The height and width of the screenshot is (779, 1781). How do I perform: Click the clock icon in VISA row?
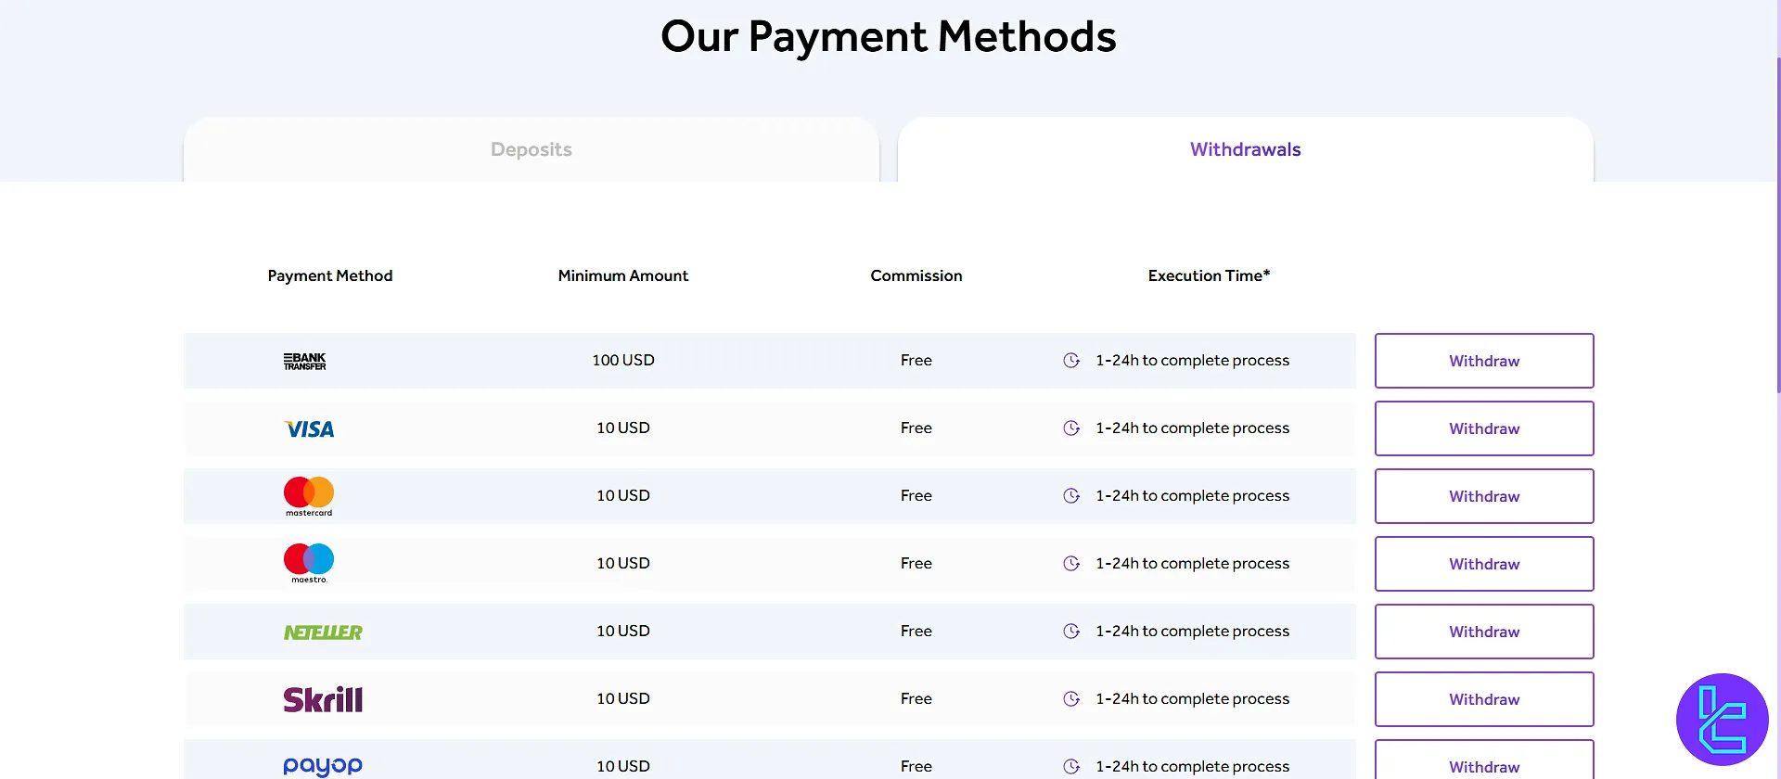pos(1071,428)
